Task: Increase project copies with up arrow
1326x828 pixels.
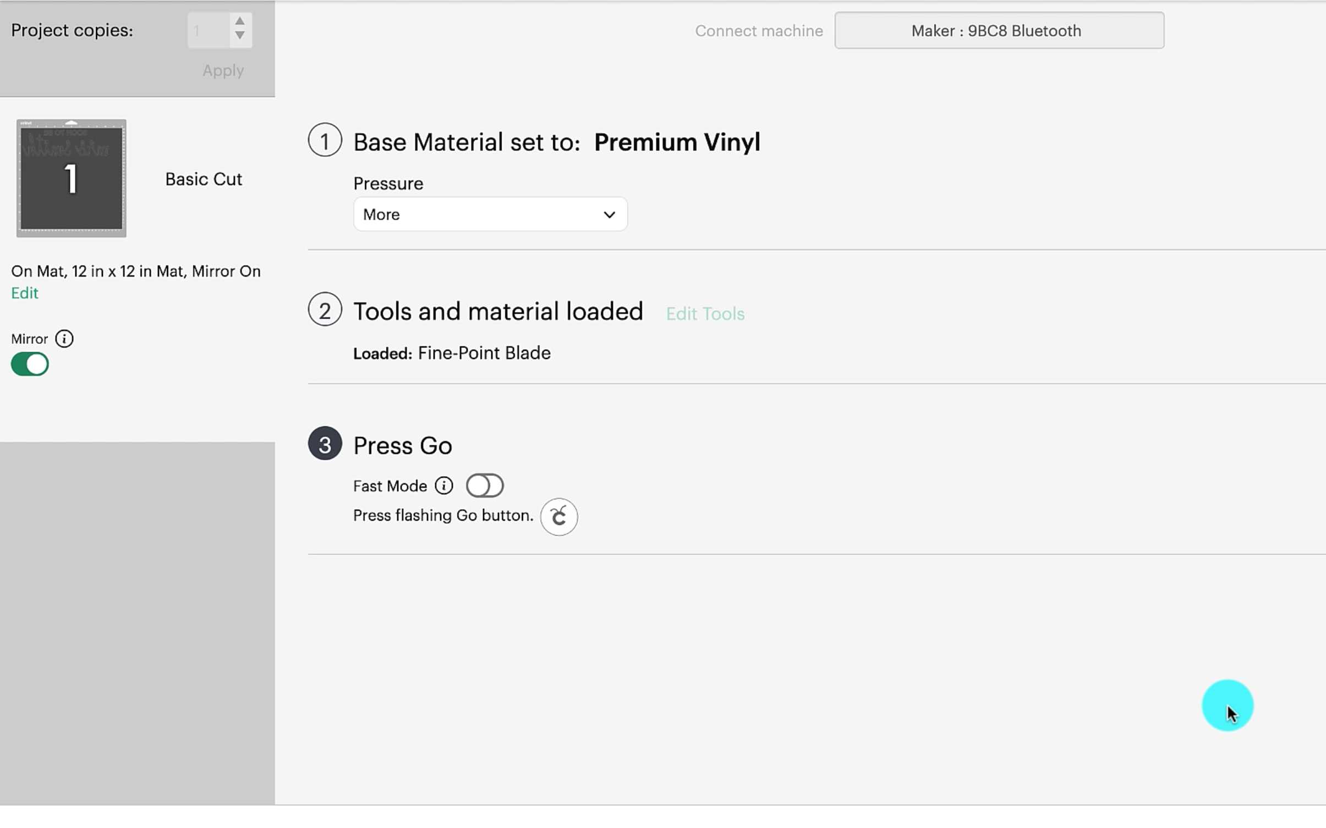Action: tap(240, 21)
